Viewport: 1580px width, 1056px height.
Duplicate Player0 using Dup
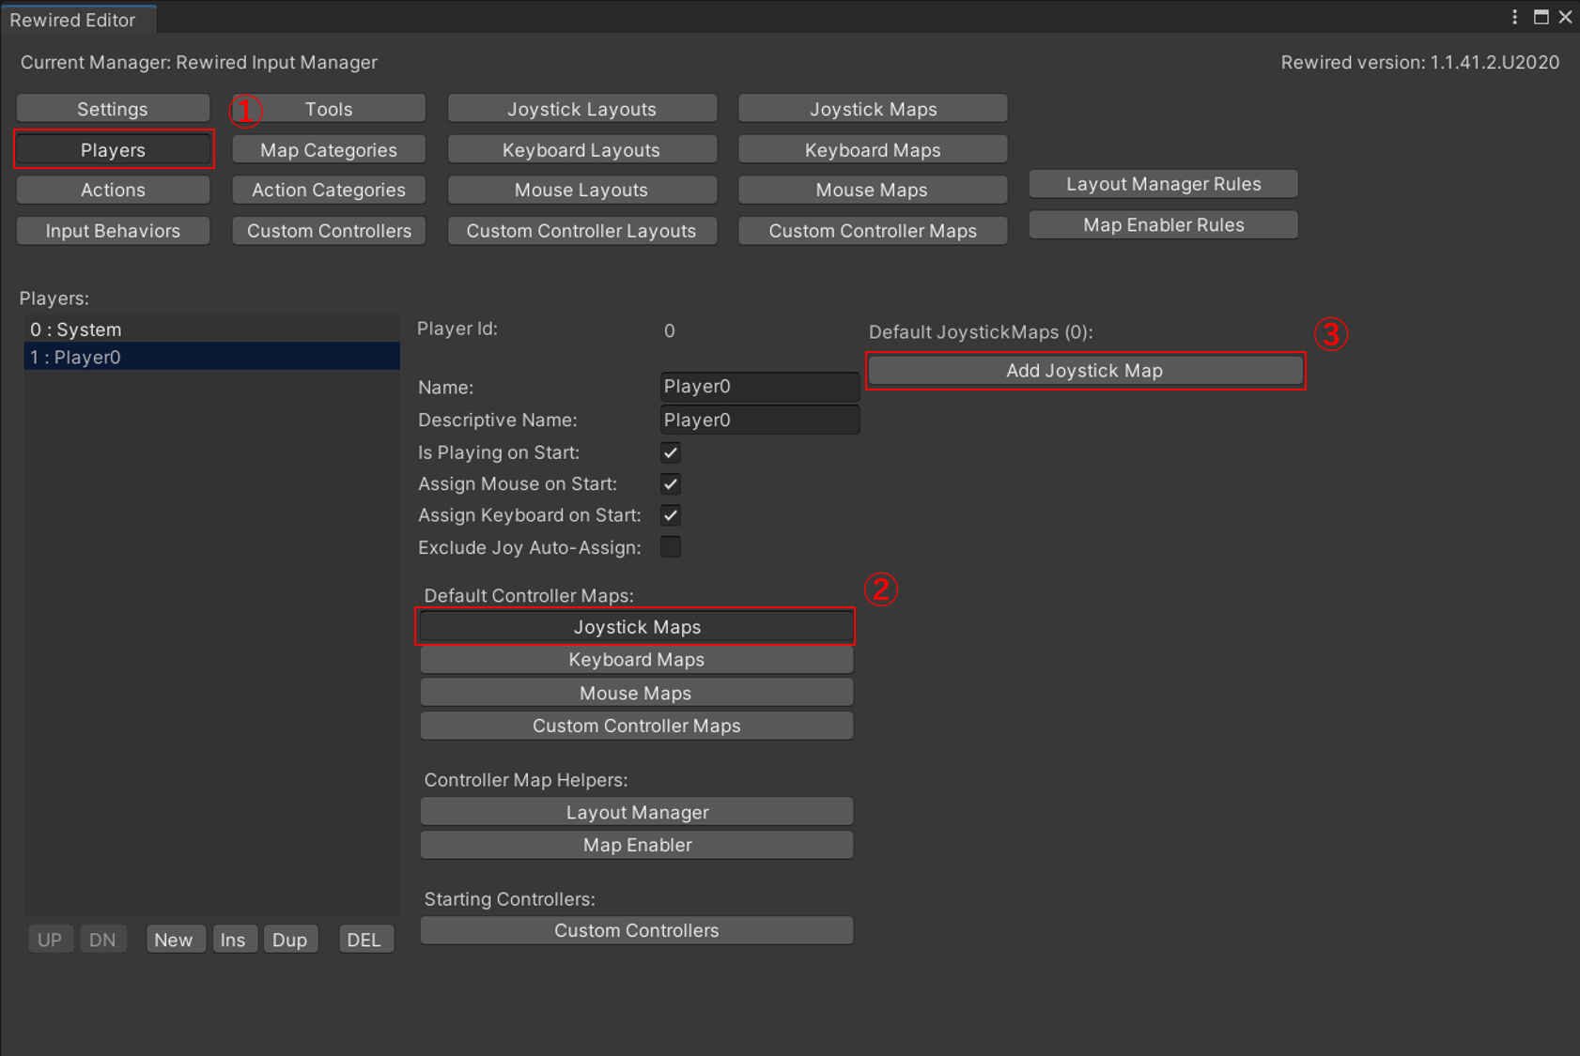[290, 938]
